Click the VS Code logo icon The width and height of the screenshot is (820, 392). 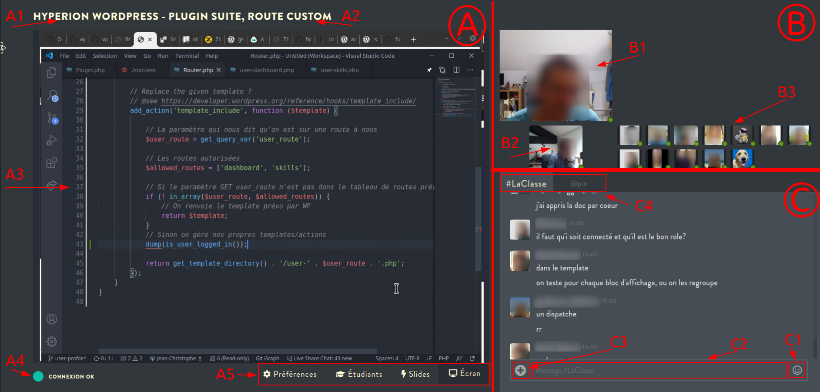[49, 56]
